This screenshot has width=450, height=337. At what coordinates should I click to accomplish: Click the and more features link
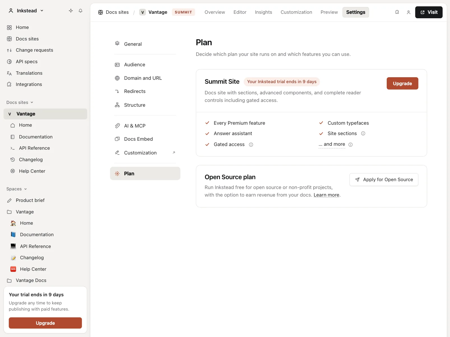332,144
